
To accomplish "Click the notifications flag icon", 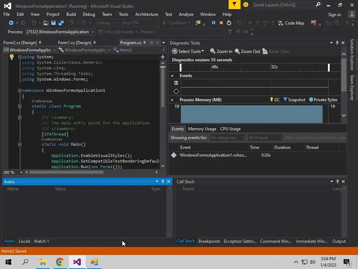I will pyautogui.click(x=234, y=5).
